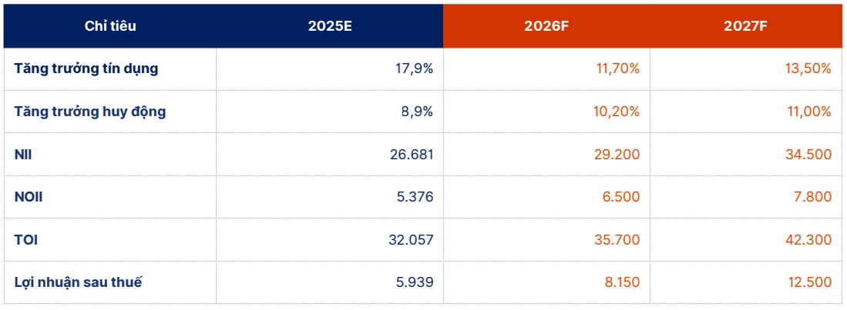
Task: Click the "Tăng trưởng tín dụng" row label
Action: coord(86,68)
